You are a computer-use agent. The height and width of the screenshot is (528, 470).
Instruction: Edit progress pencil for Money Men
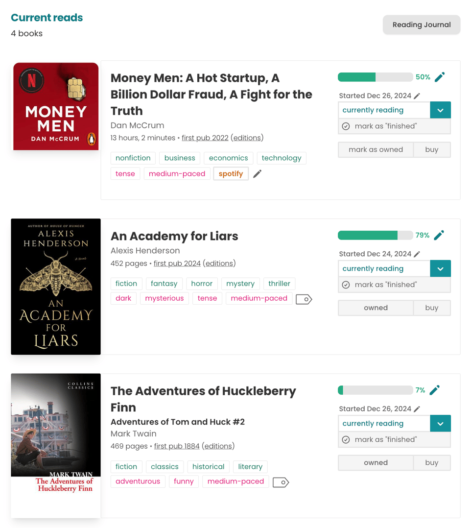[x=440, y=77]
